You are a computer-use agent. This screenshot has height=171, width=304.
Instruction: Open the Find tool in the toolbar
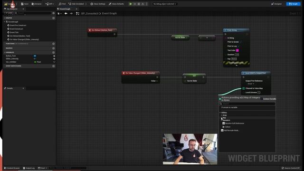point(62,4)
